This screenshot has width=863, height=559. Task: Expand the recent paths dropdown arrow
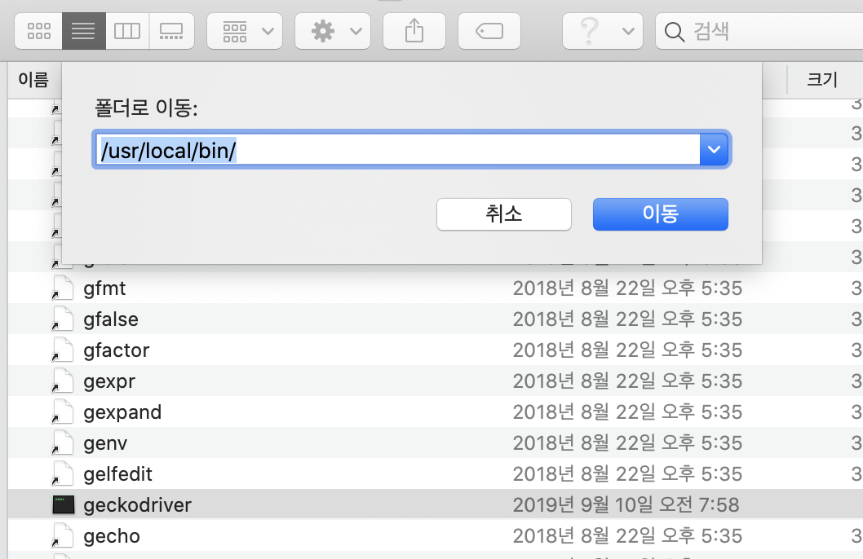[714, 149]
